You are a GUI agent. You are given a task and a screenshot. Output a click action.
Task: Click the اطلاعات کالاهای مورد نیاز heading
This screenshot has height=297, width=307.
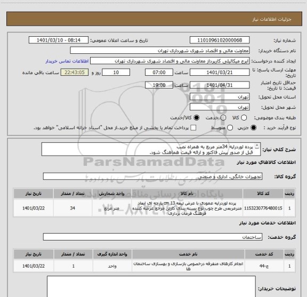[266, 162]
